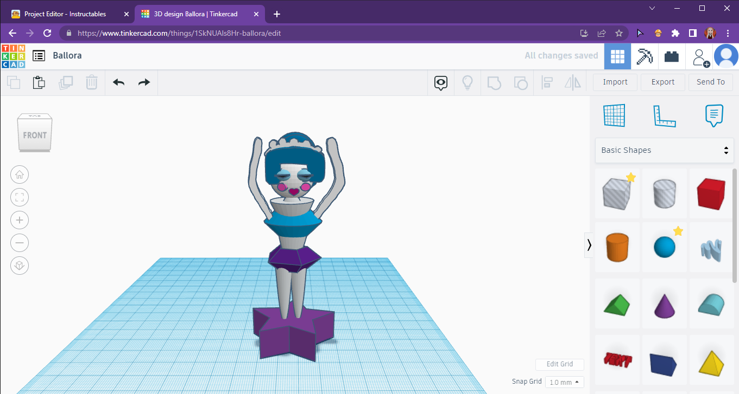Open the browser side panel icon
739x394 pixels.
[693, 33]
